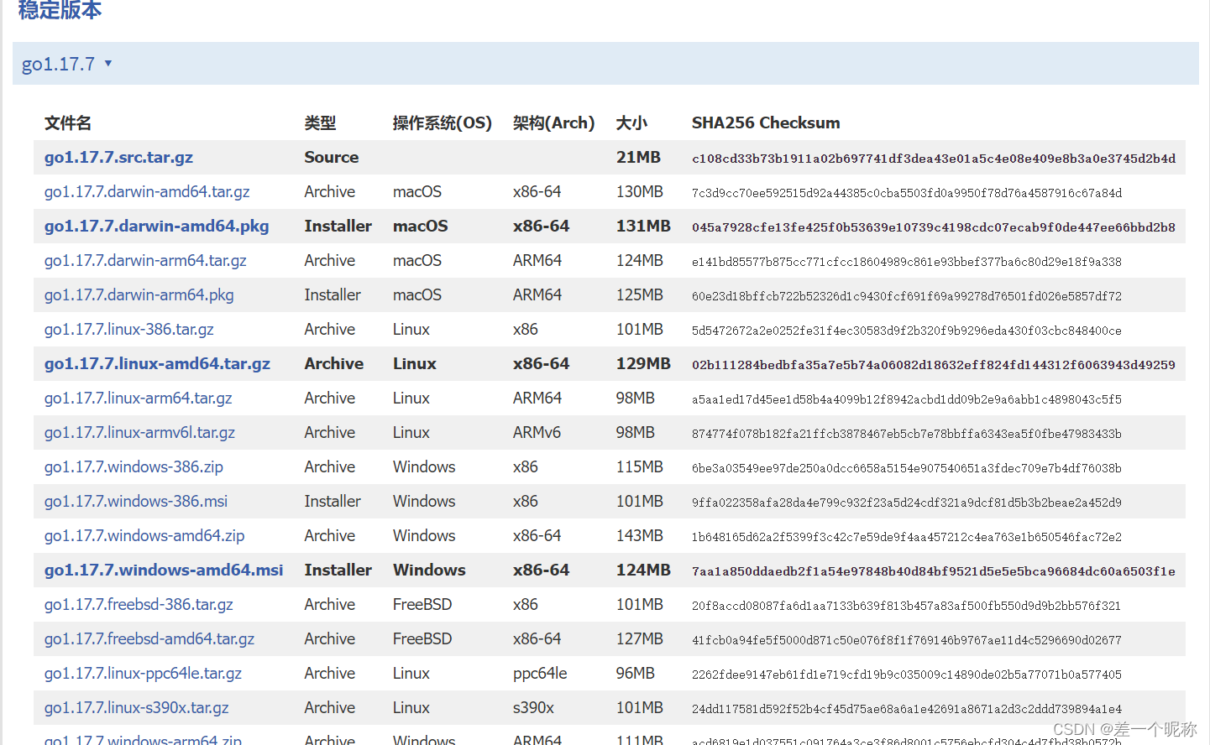Select checksum starting with 24dd117581d5
This screenshot has height=745, width=1210.
[907, 709]
